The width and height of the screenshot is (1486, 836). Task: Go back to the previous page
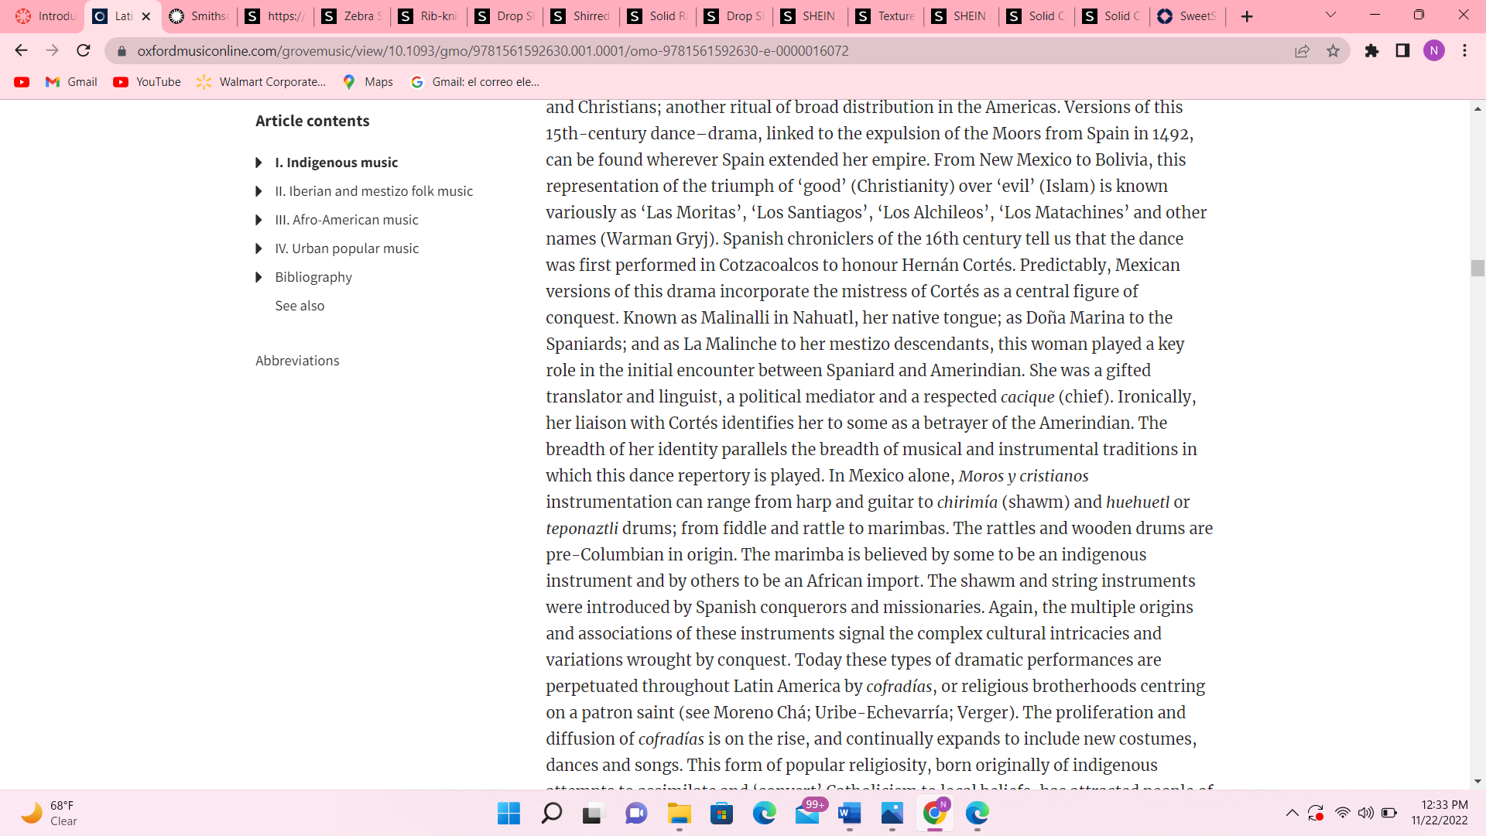click(x=21, y=51)
